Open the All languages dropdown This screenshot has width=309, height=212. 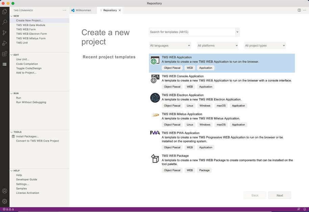[x=170, y=46]
